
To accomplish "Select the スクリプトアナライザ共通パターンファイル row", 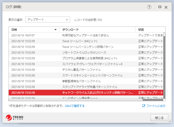I will coord(86,87).
